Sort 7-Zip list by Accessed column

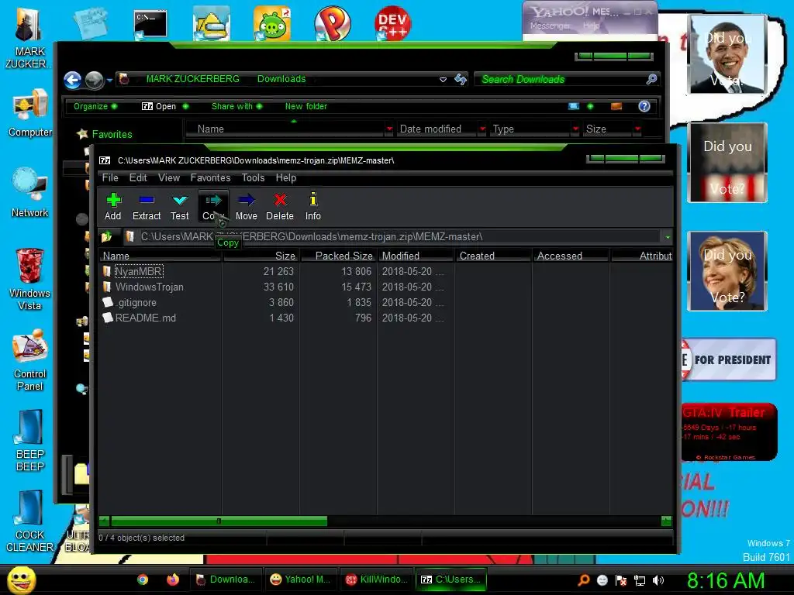click(571, 256)
